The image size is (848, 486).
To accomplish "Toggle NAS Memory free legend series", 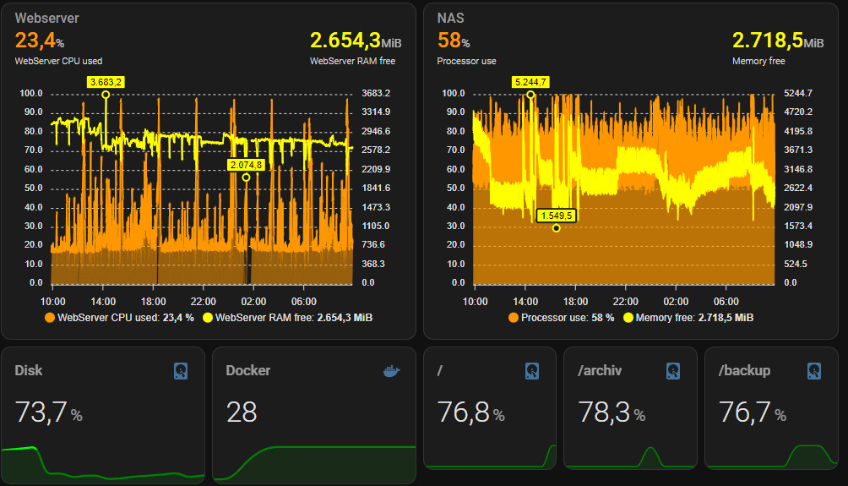I will pos(688,318).
